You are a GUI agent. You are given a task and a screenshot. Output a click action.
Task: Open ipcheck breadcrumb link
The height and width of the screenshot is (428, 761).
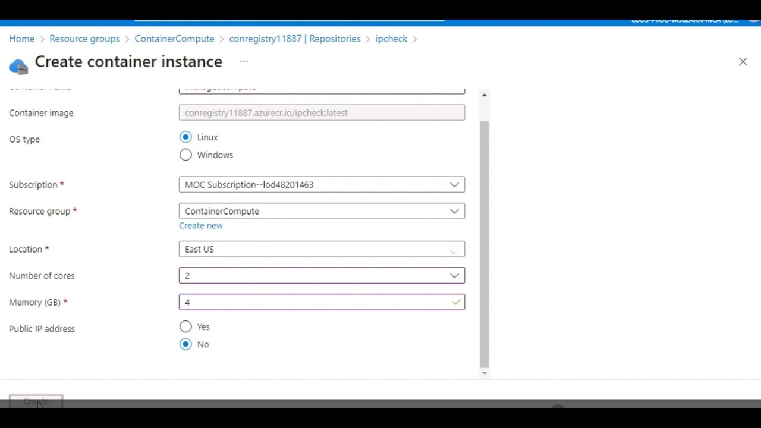coord(391,39)
